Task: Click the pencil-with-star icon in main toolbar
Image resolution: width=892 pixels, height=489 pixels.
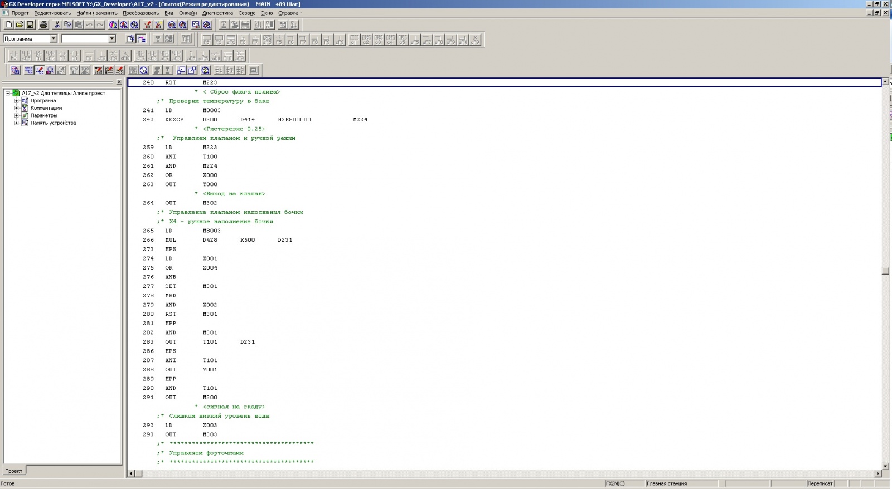Action: click(x=158, y=25)
